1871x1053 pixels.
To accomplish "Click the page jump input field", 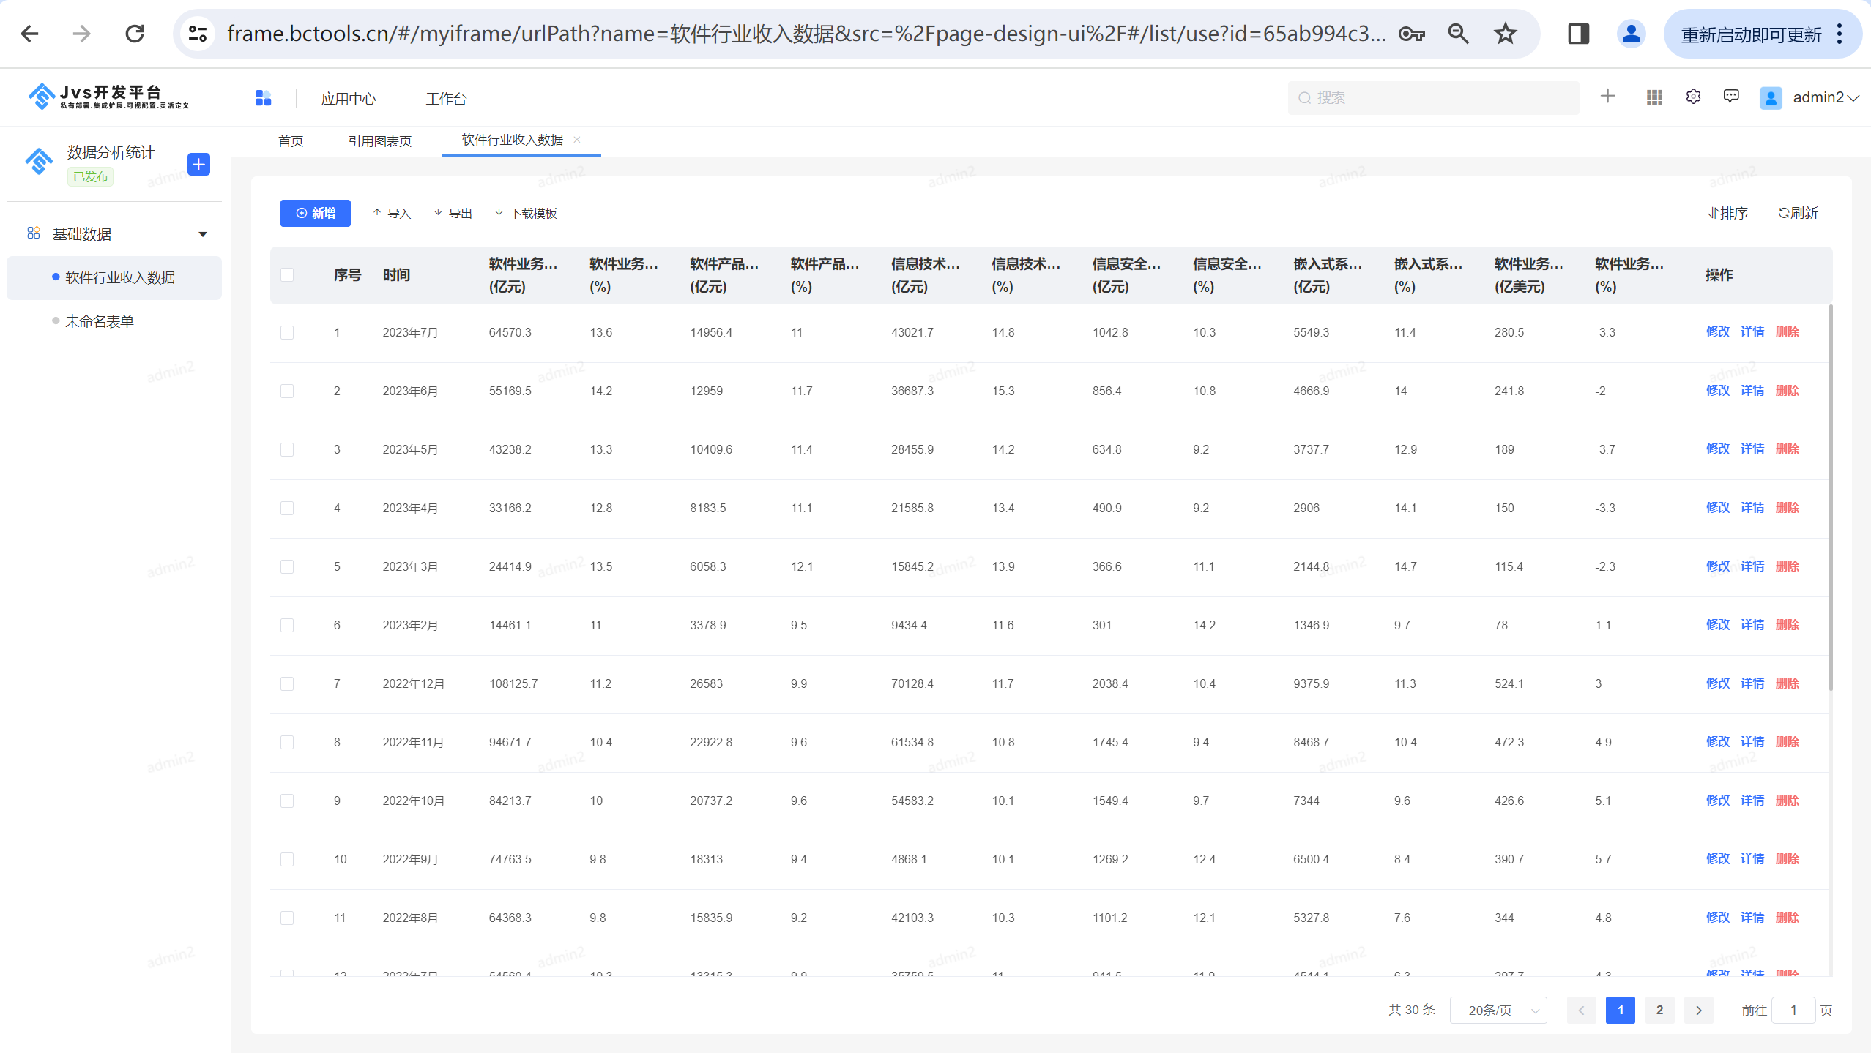I will tap(1793, 1010).
